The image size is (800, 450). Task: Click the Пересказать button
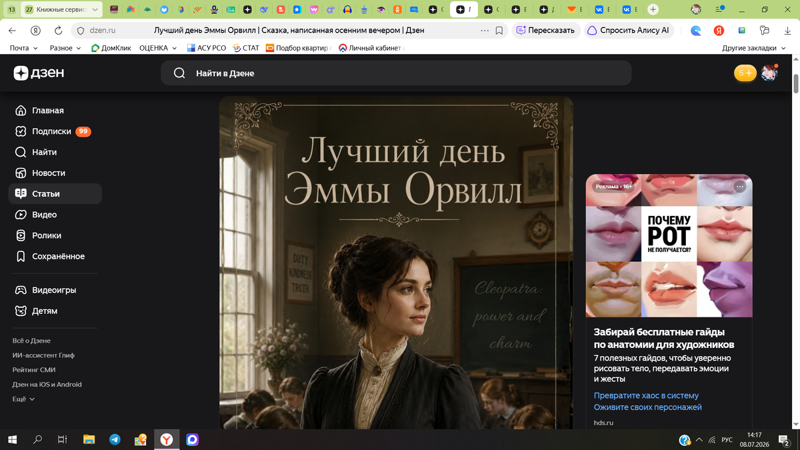(545, 30)
